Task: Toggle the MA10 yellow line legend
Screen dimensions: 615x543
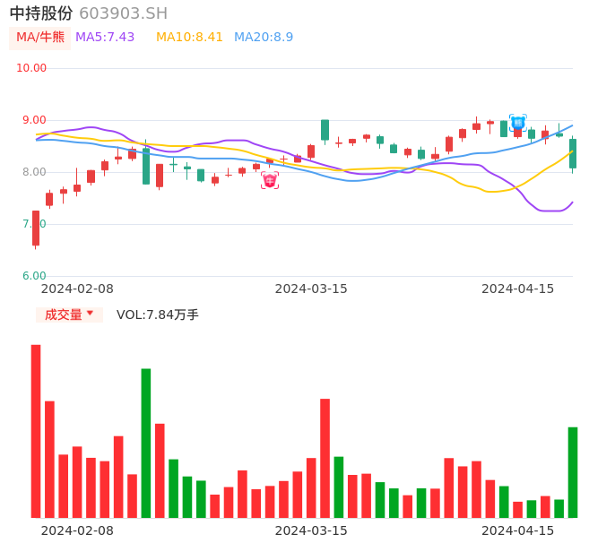Action: (189, 38)
